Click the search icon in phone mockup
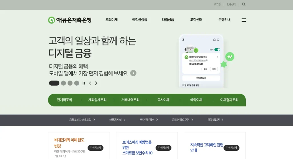293x159 pixels. 218,40
